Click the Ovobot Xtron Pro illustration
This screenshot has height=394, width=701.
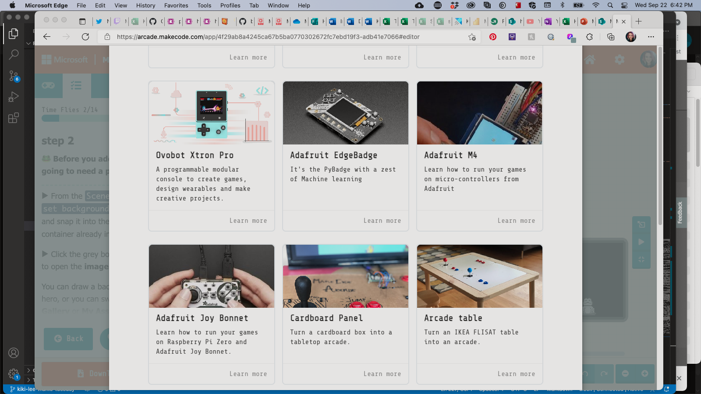pyautogui.click(x=212, y=113)
